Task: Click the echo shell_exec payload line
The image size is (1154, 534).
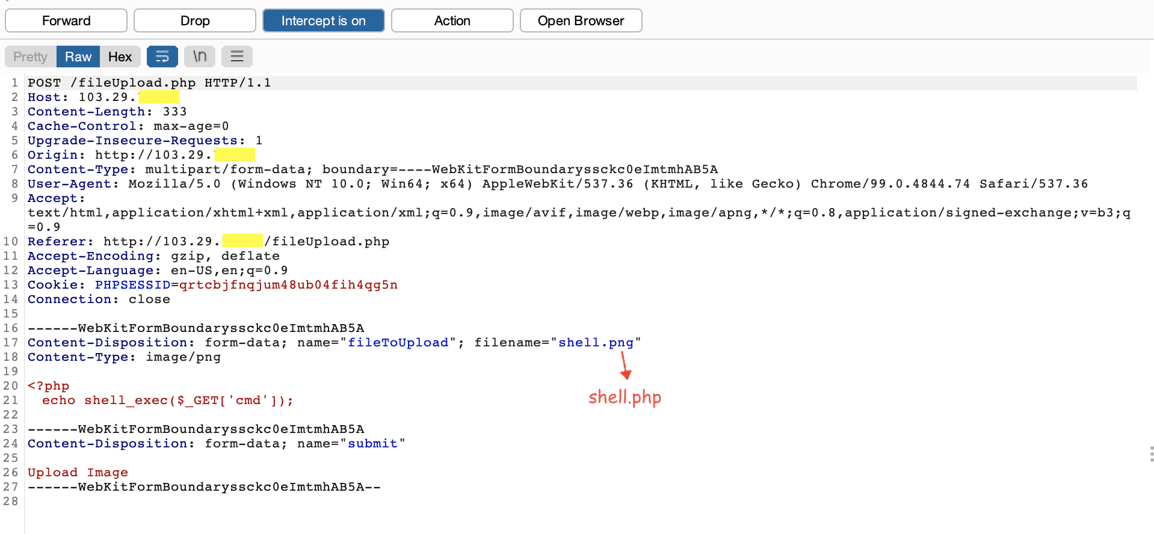Action: click(x=167, y=400)
